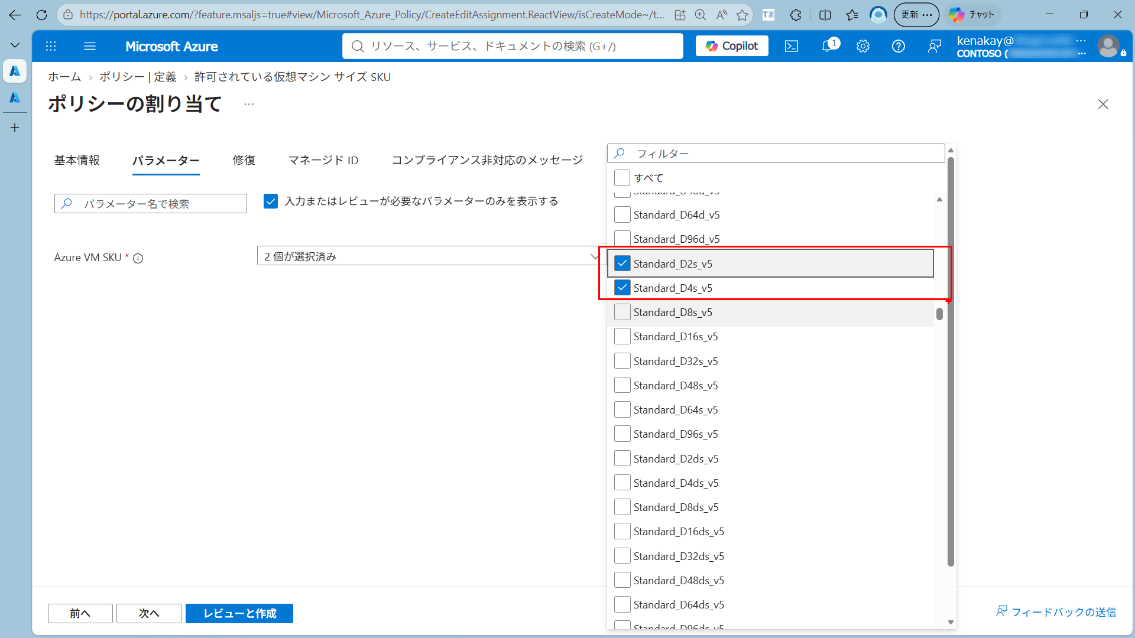Check Standard_D64ds_v5
This screenshot has width=1135, height=638.
(x=622, y=604)
